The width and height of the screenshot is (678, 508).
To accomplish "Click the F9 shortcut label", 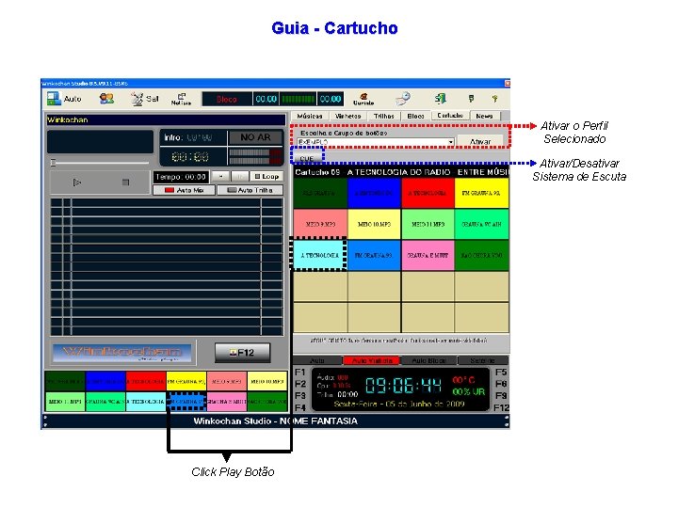I will coord(501,395).
